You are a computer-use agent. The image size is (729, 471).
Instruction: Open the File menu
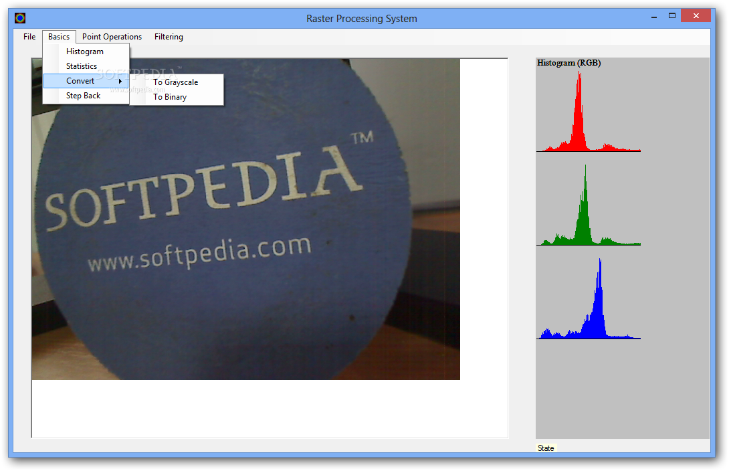[29, 37]
